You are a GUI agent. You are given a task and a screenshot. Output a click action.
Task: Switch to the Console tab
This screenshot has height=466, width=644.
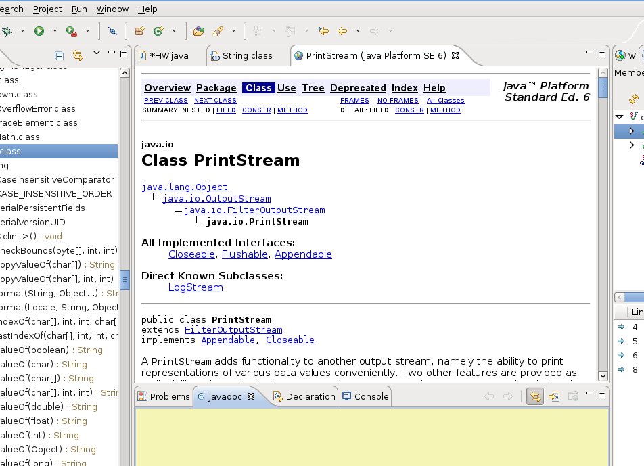365,396
